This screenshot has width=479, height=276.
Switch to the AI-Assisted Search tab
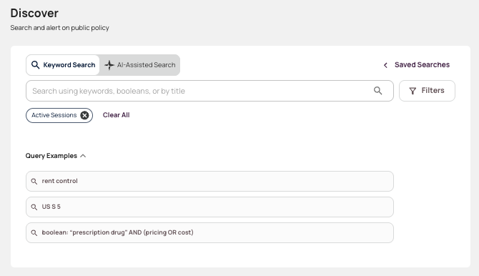tap(139, 65)
